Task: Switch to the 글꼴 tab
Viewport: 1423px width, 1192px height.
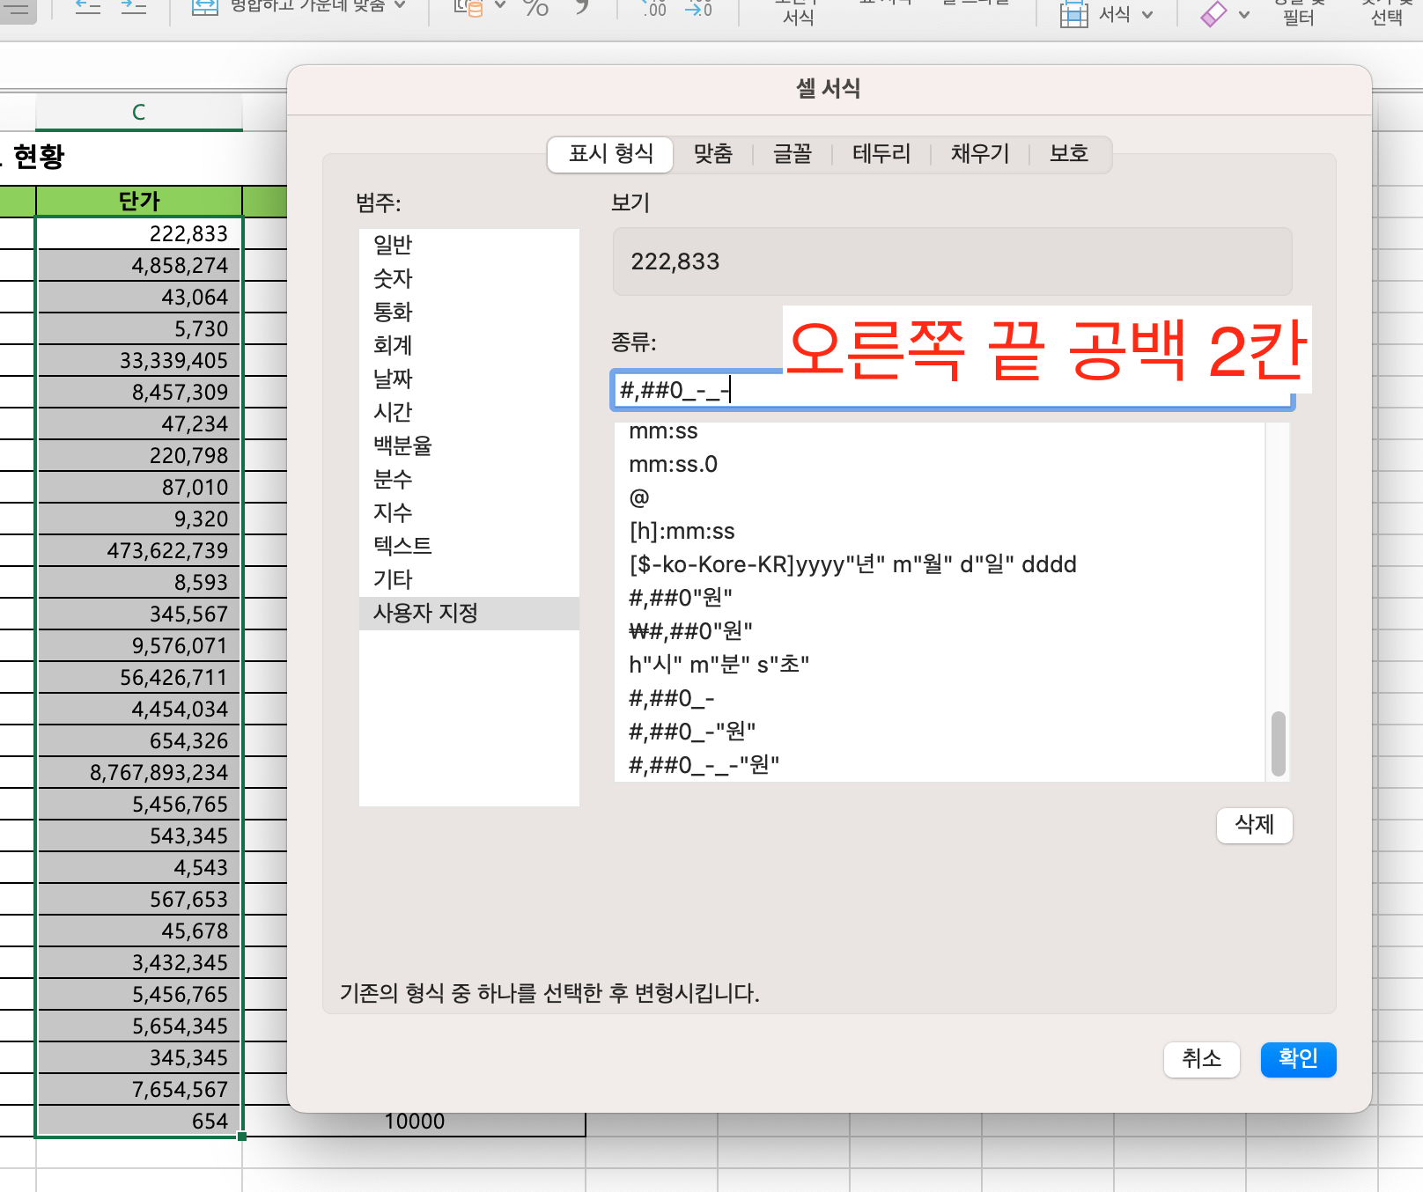Action: point(793,154)
